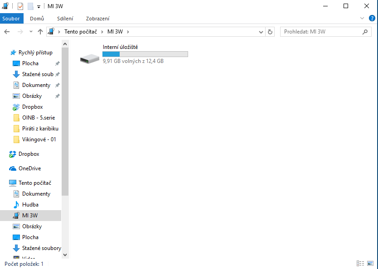The height and width of the screenshot is (269, 378).
Task: Click Properties icon in Quick Access Toolbar
Action: pos(20,6)
